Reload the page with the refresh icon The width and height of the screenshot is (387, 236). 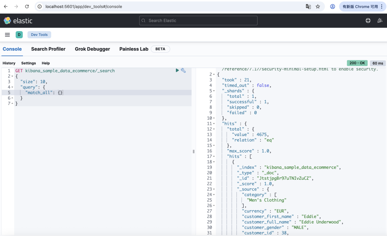click(27, 7)
